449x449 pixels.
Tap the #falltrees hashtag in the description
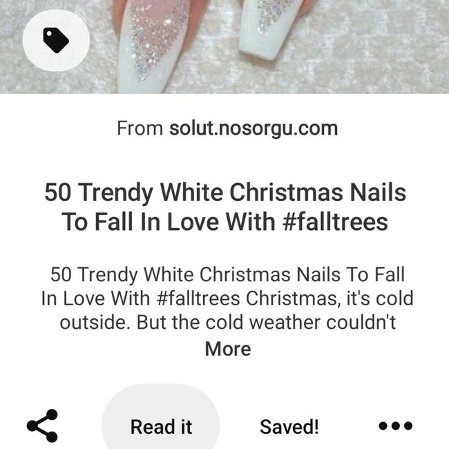198,298
